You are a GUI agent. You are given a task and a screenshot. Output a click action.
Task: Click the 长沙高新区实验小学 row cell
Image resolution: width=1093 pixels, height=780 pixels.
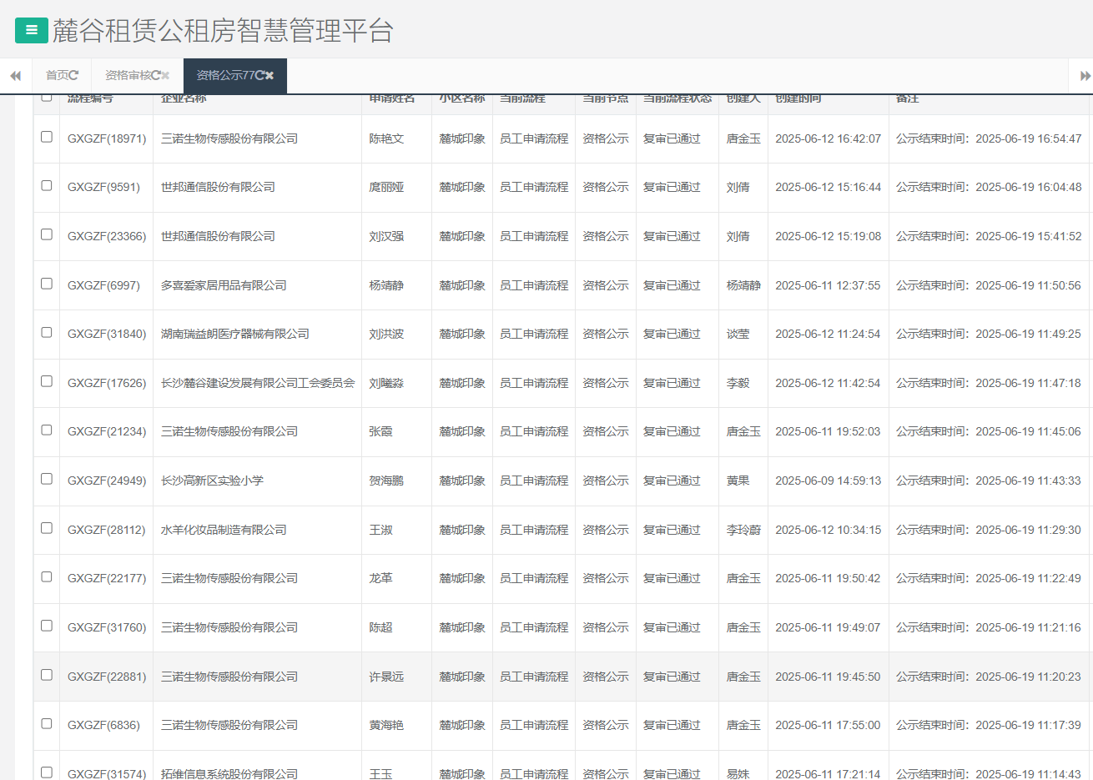tap(212, 481)
